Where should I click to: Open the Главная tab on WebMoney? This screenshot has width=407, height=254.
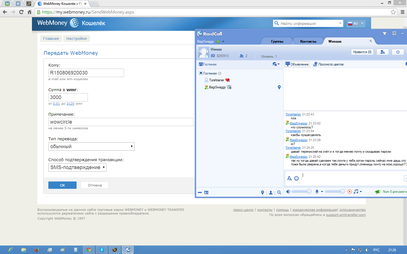[x=51, y=38]
